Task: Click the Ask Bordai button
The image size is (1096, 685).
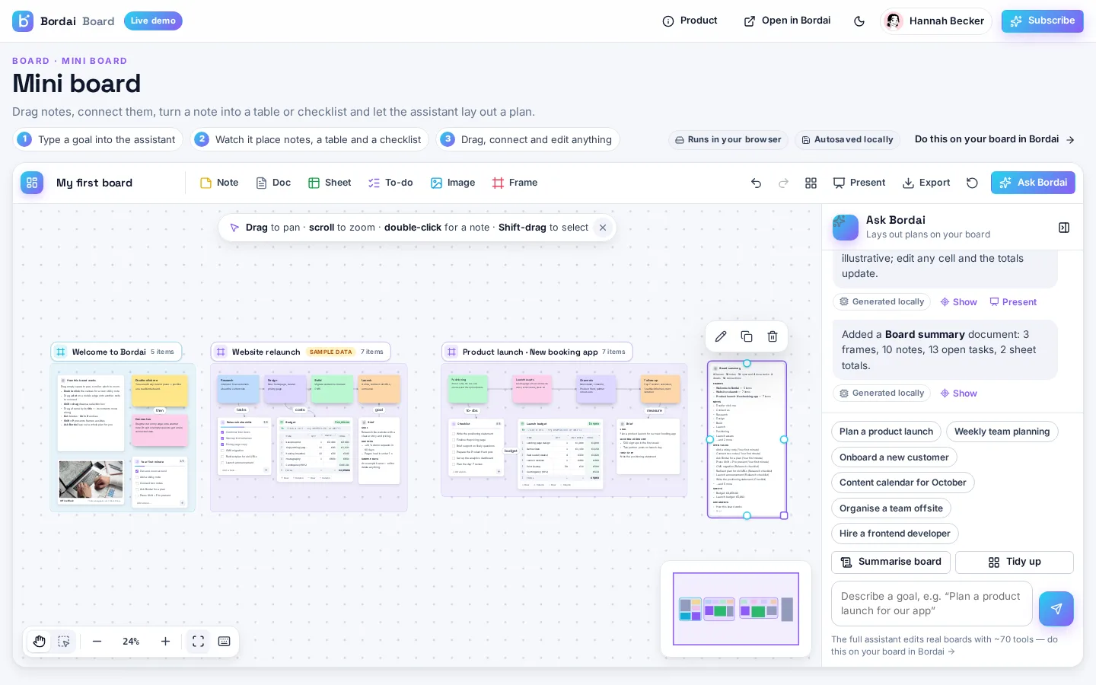Action: click(1033, 183)
